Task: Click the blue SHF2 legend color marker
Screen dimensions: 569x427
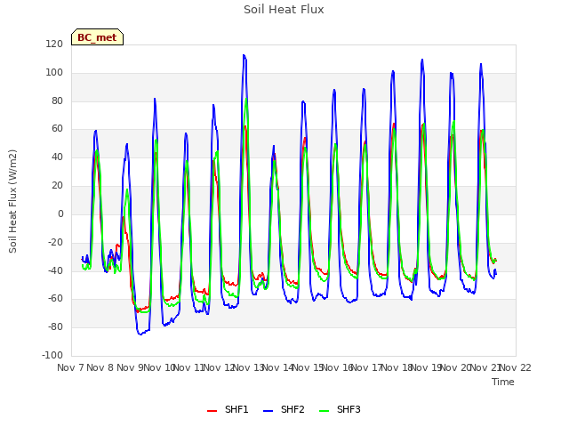Action: tap(268, 411)
